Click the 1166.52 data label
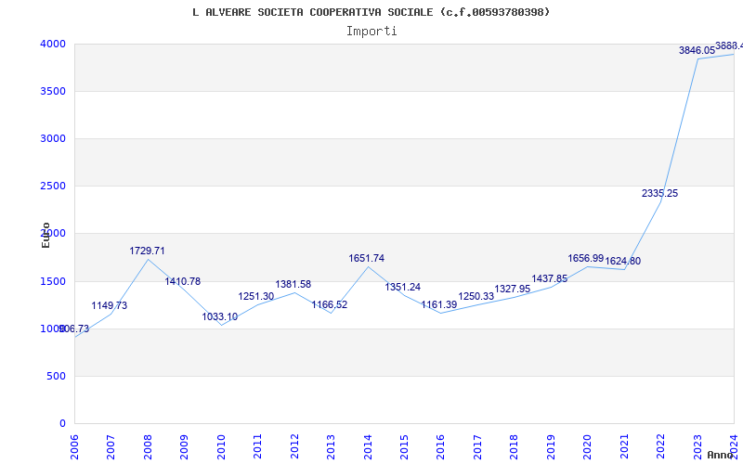743x464 pixels. [330, 305]
